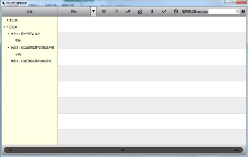
Task: Select the 分类 column header
Action: [x=30, y=12]
